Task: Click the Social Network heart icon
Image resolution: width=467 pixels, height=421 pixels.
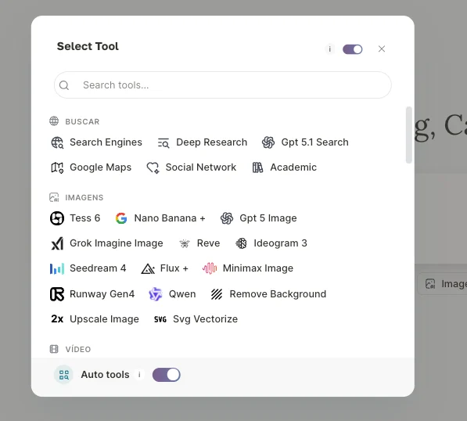Action: 153,167
